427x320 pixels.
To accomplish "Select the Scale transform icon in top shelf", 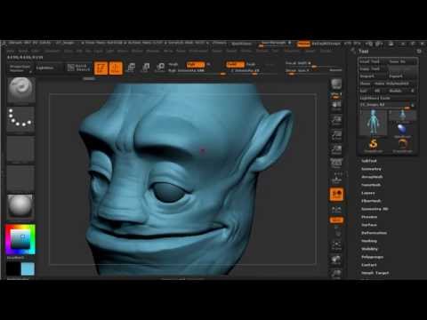I will tap(145, 68).
